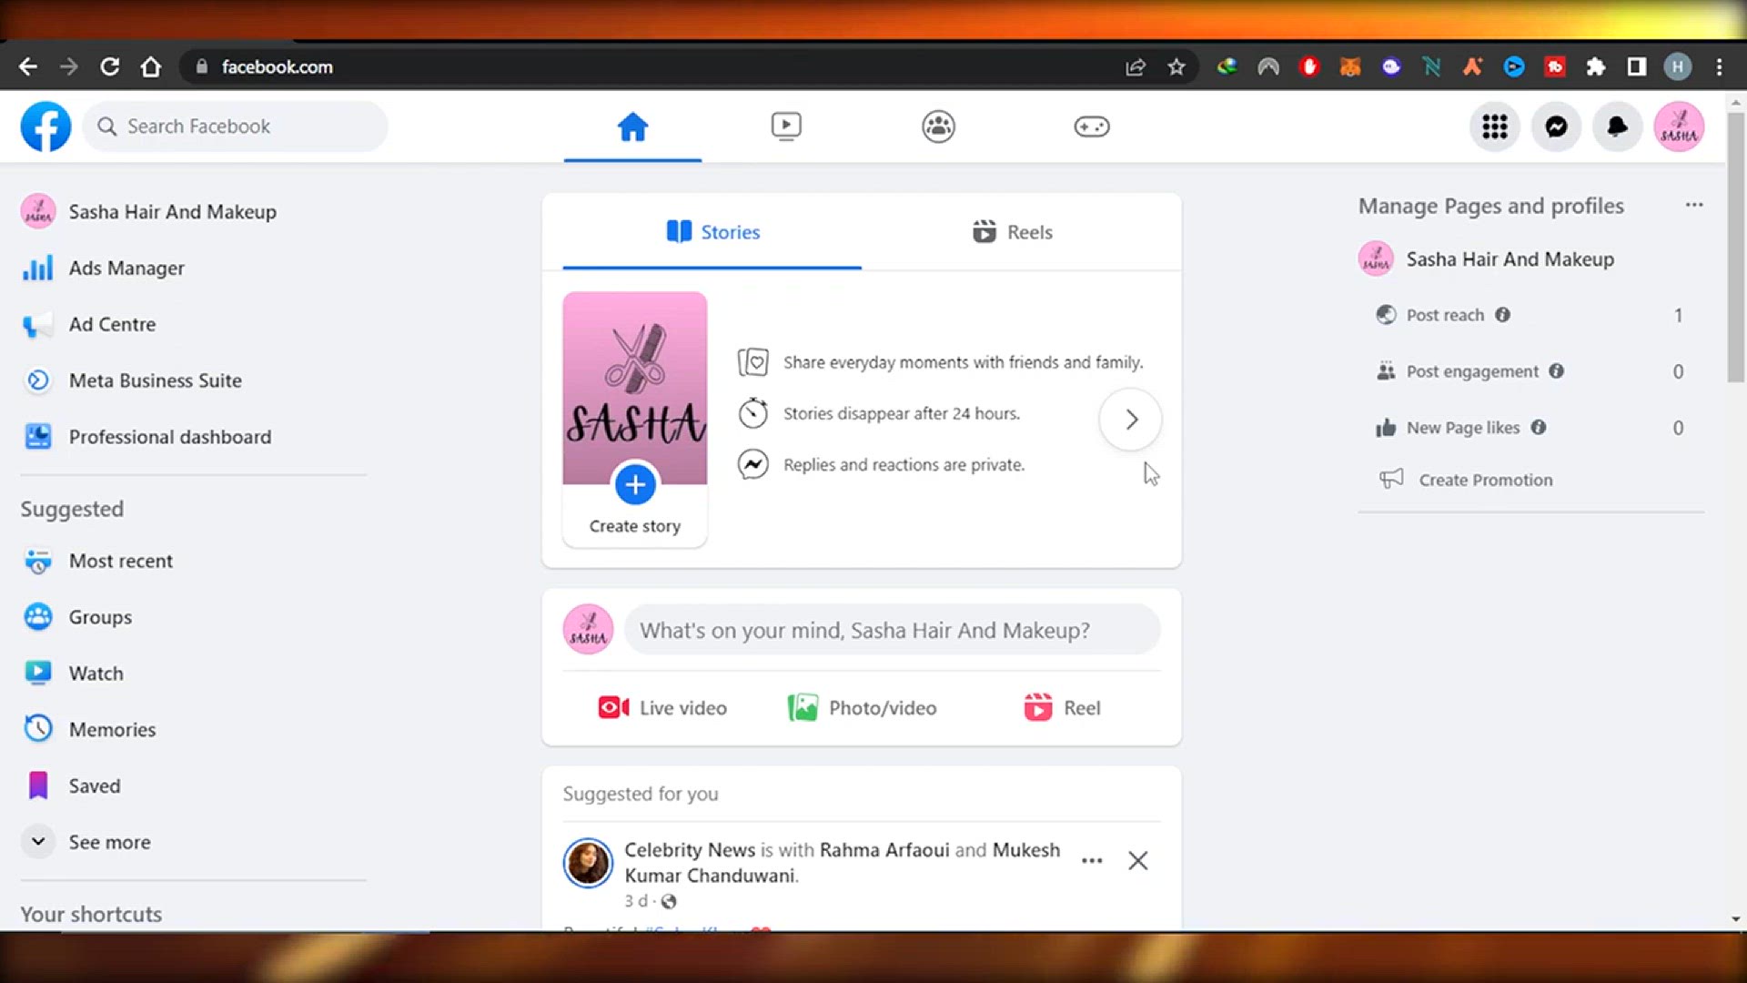Click the New Page likes info icon
Image resolution: width=1747 pixels, height=983 pixels.
(1539, 428)
